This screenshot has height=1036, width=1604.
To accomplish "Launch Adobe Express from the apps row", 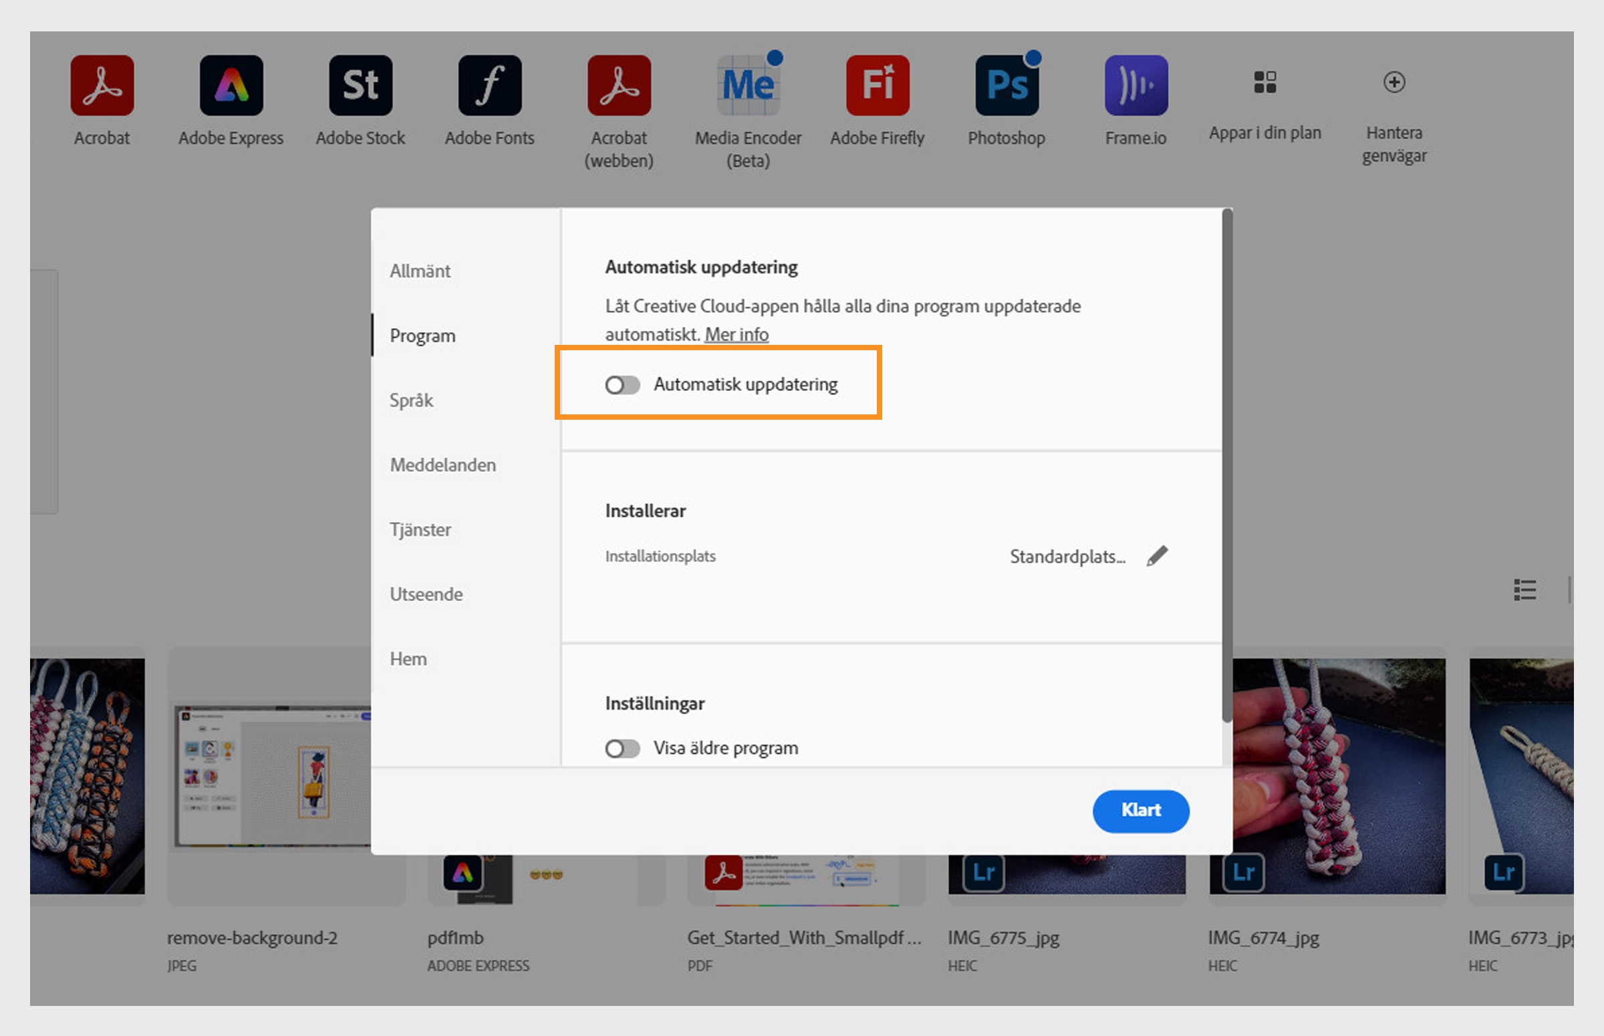I will click(x=229, y=85).
